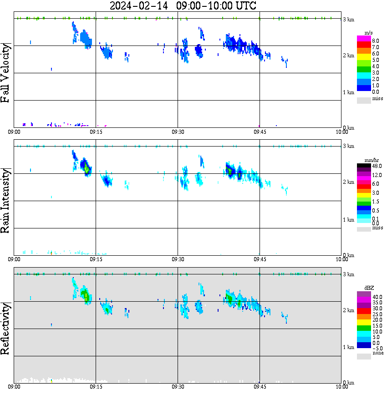Click the dark blue -5.0 dBZ swatch

(364, 345)
